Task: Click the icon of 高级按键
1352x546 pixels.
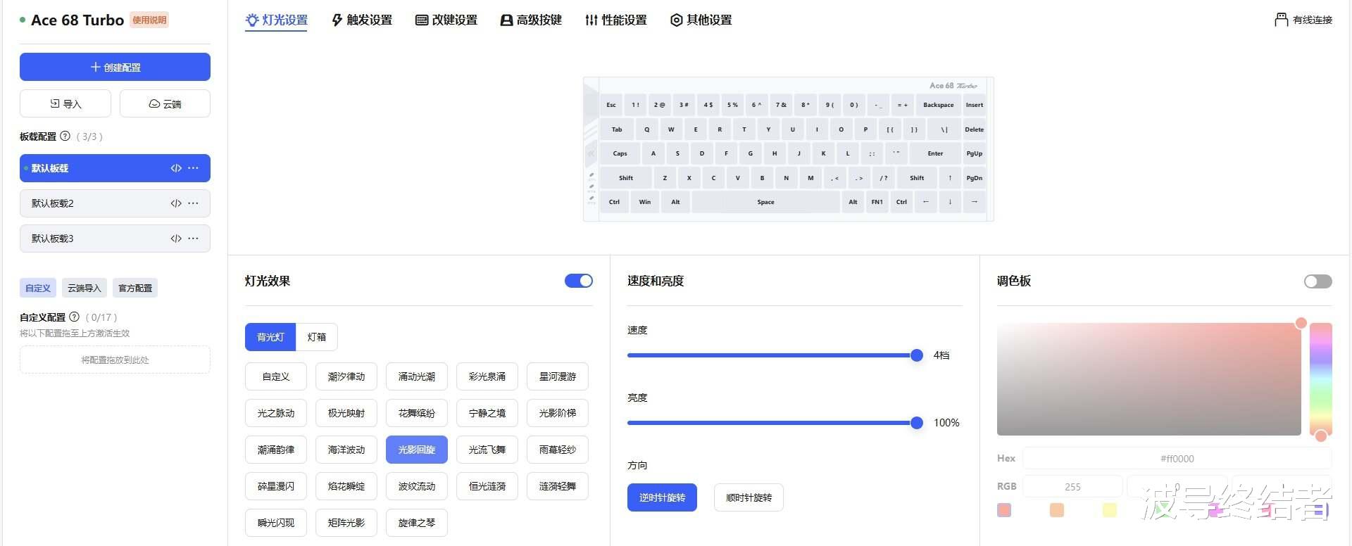Action: pos(506,20)
